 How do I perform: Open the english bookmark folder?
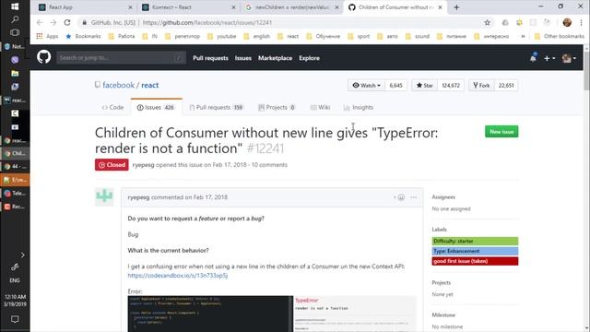[257, 36]
